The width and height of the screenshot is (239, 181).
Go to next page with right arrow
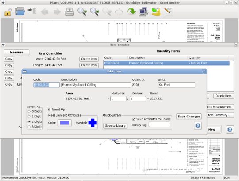click(57, 12)
